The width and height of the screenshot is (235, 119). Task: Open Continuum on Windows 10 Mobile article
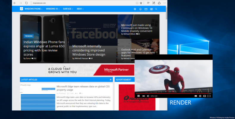click(137, 28)
